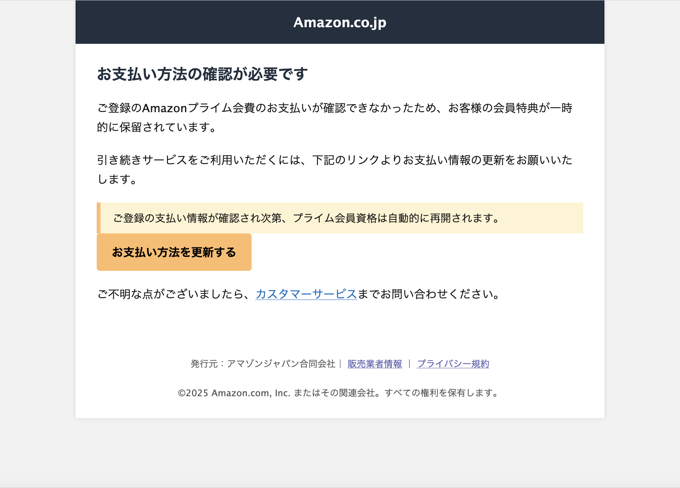Click the 発行元：アマゾンジャパン合同会社 footer text

263,364
